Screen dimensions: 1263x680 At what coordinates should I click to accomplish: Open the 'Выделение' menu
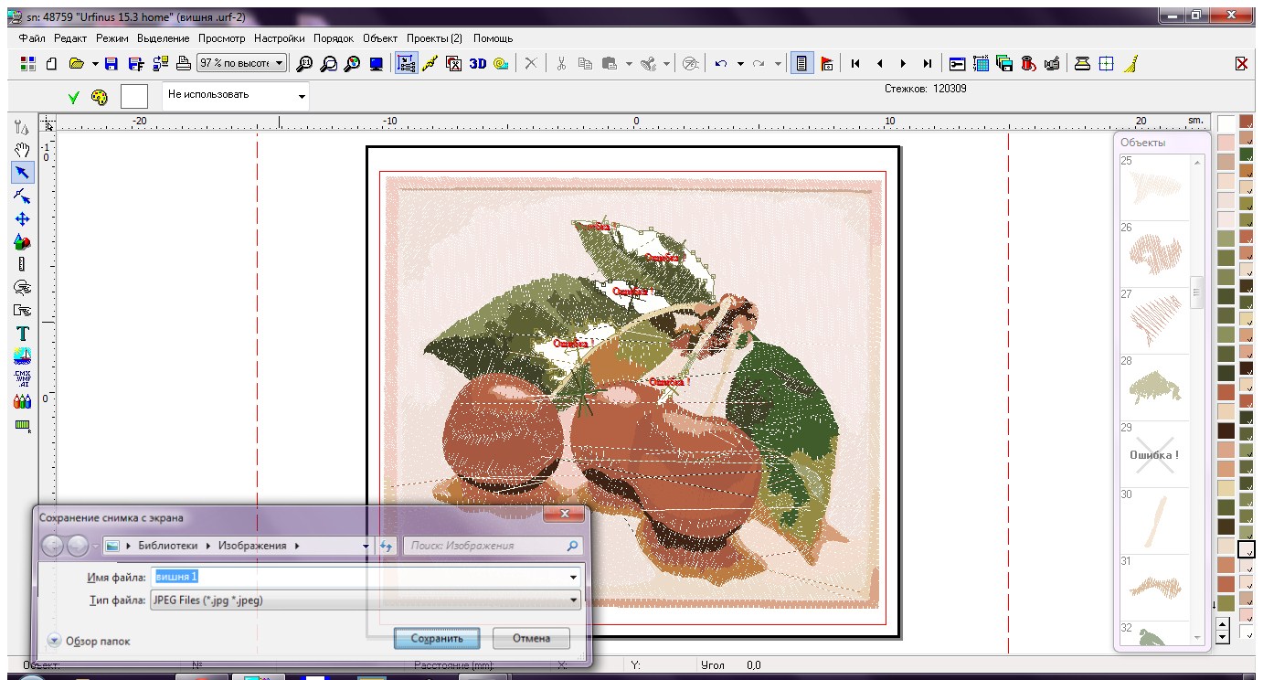tap(164, 38)
